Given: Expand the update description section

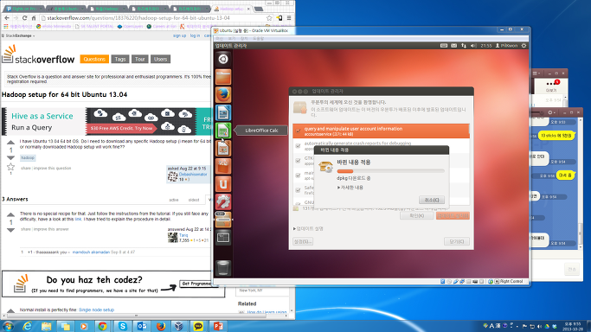Looking at the screenshot, I should point(308,228).
